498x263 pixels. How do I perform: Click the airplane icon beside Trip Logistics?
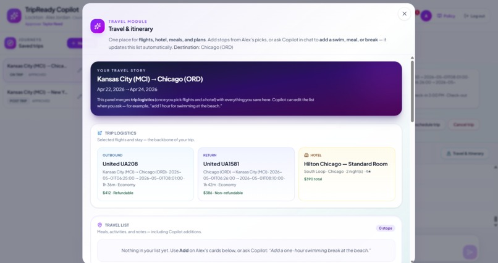pos(99,133)
